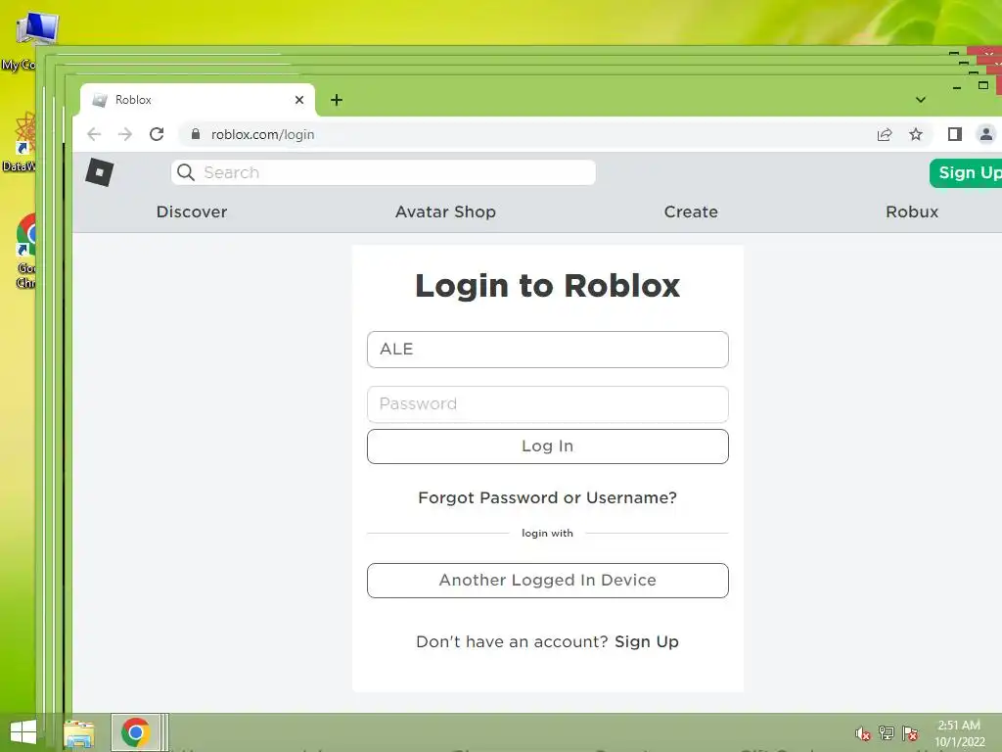This screenshot has width=1002, height=752.
Task: Click the taskbar clock 2:51 AM
Action: click(x=959, y=726)
